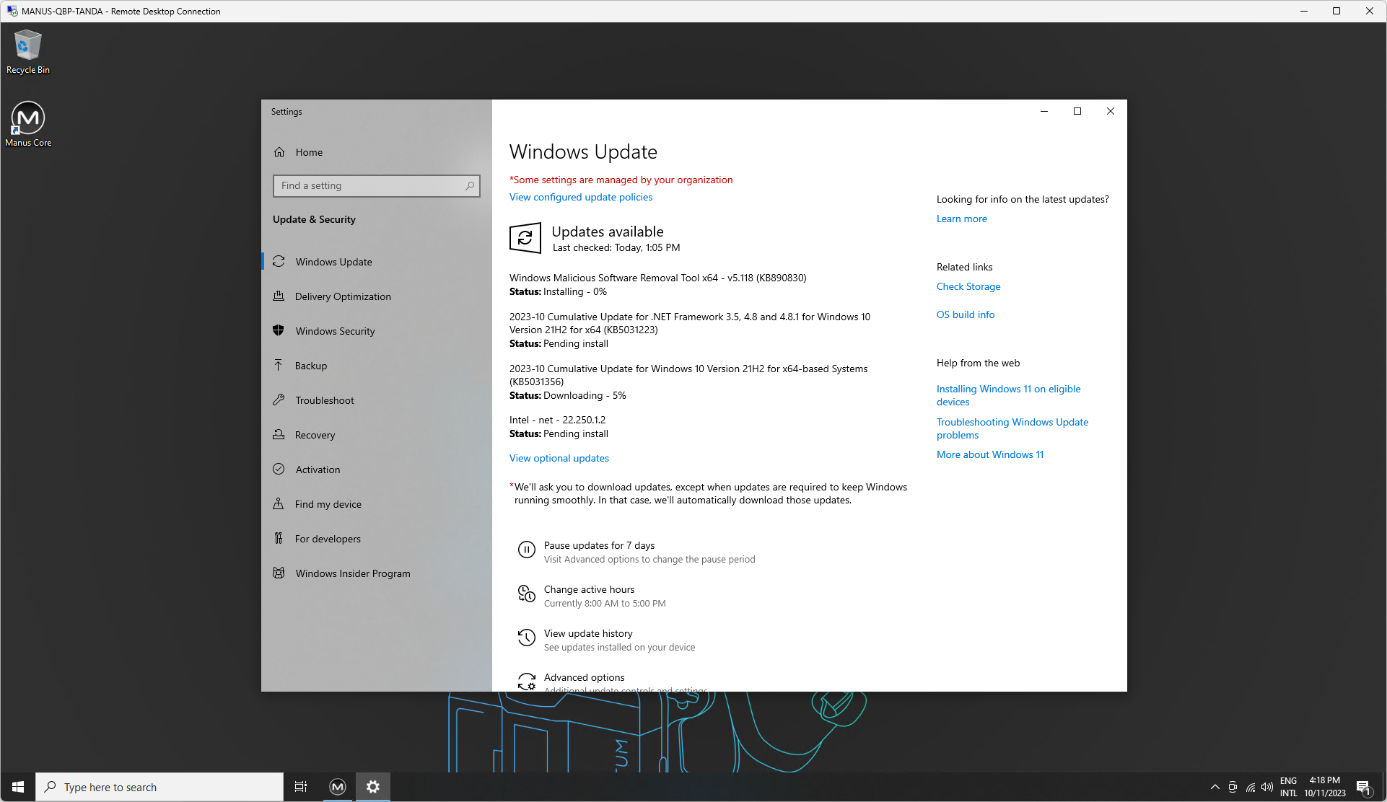Open the Windows Start menu
The height and width of the screenshot is (802, 1387).
click(x=18, y=787)
